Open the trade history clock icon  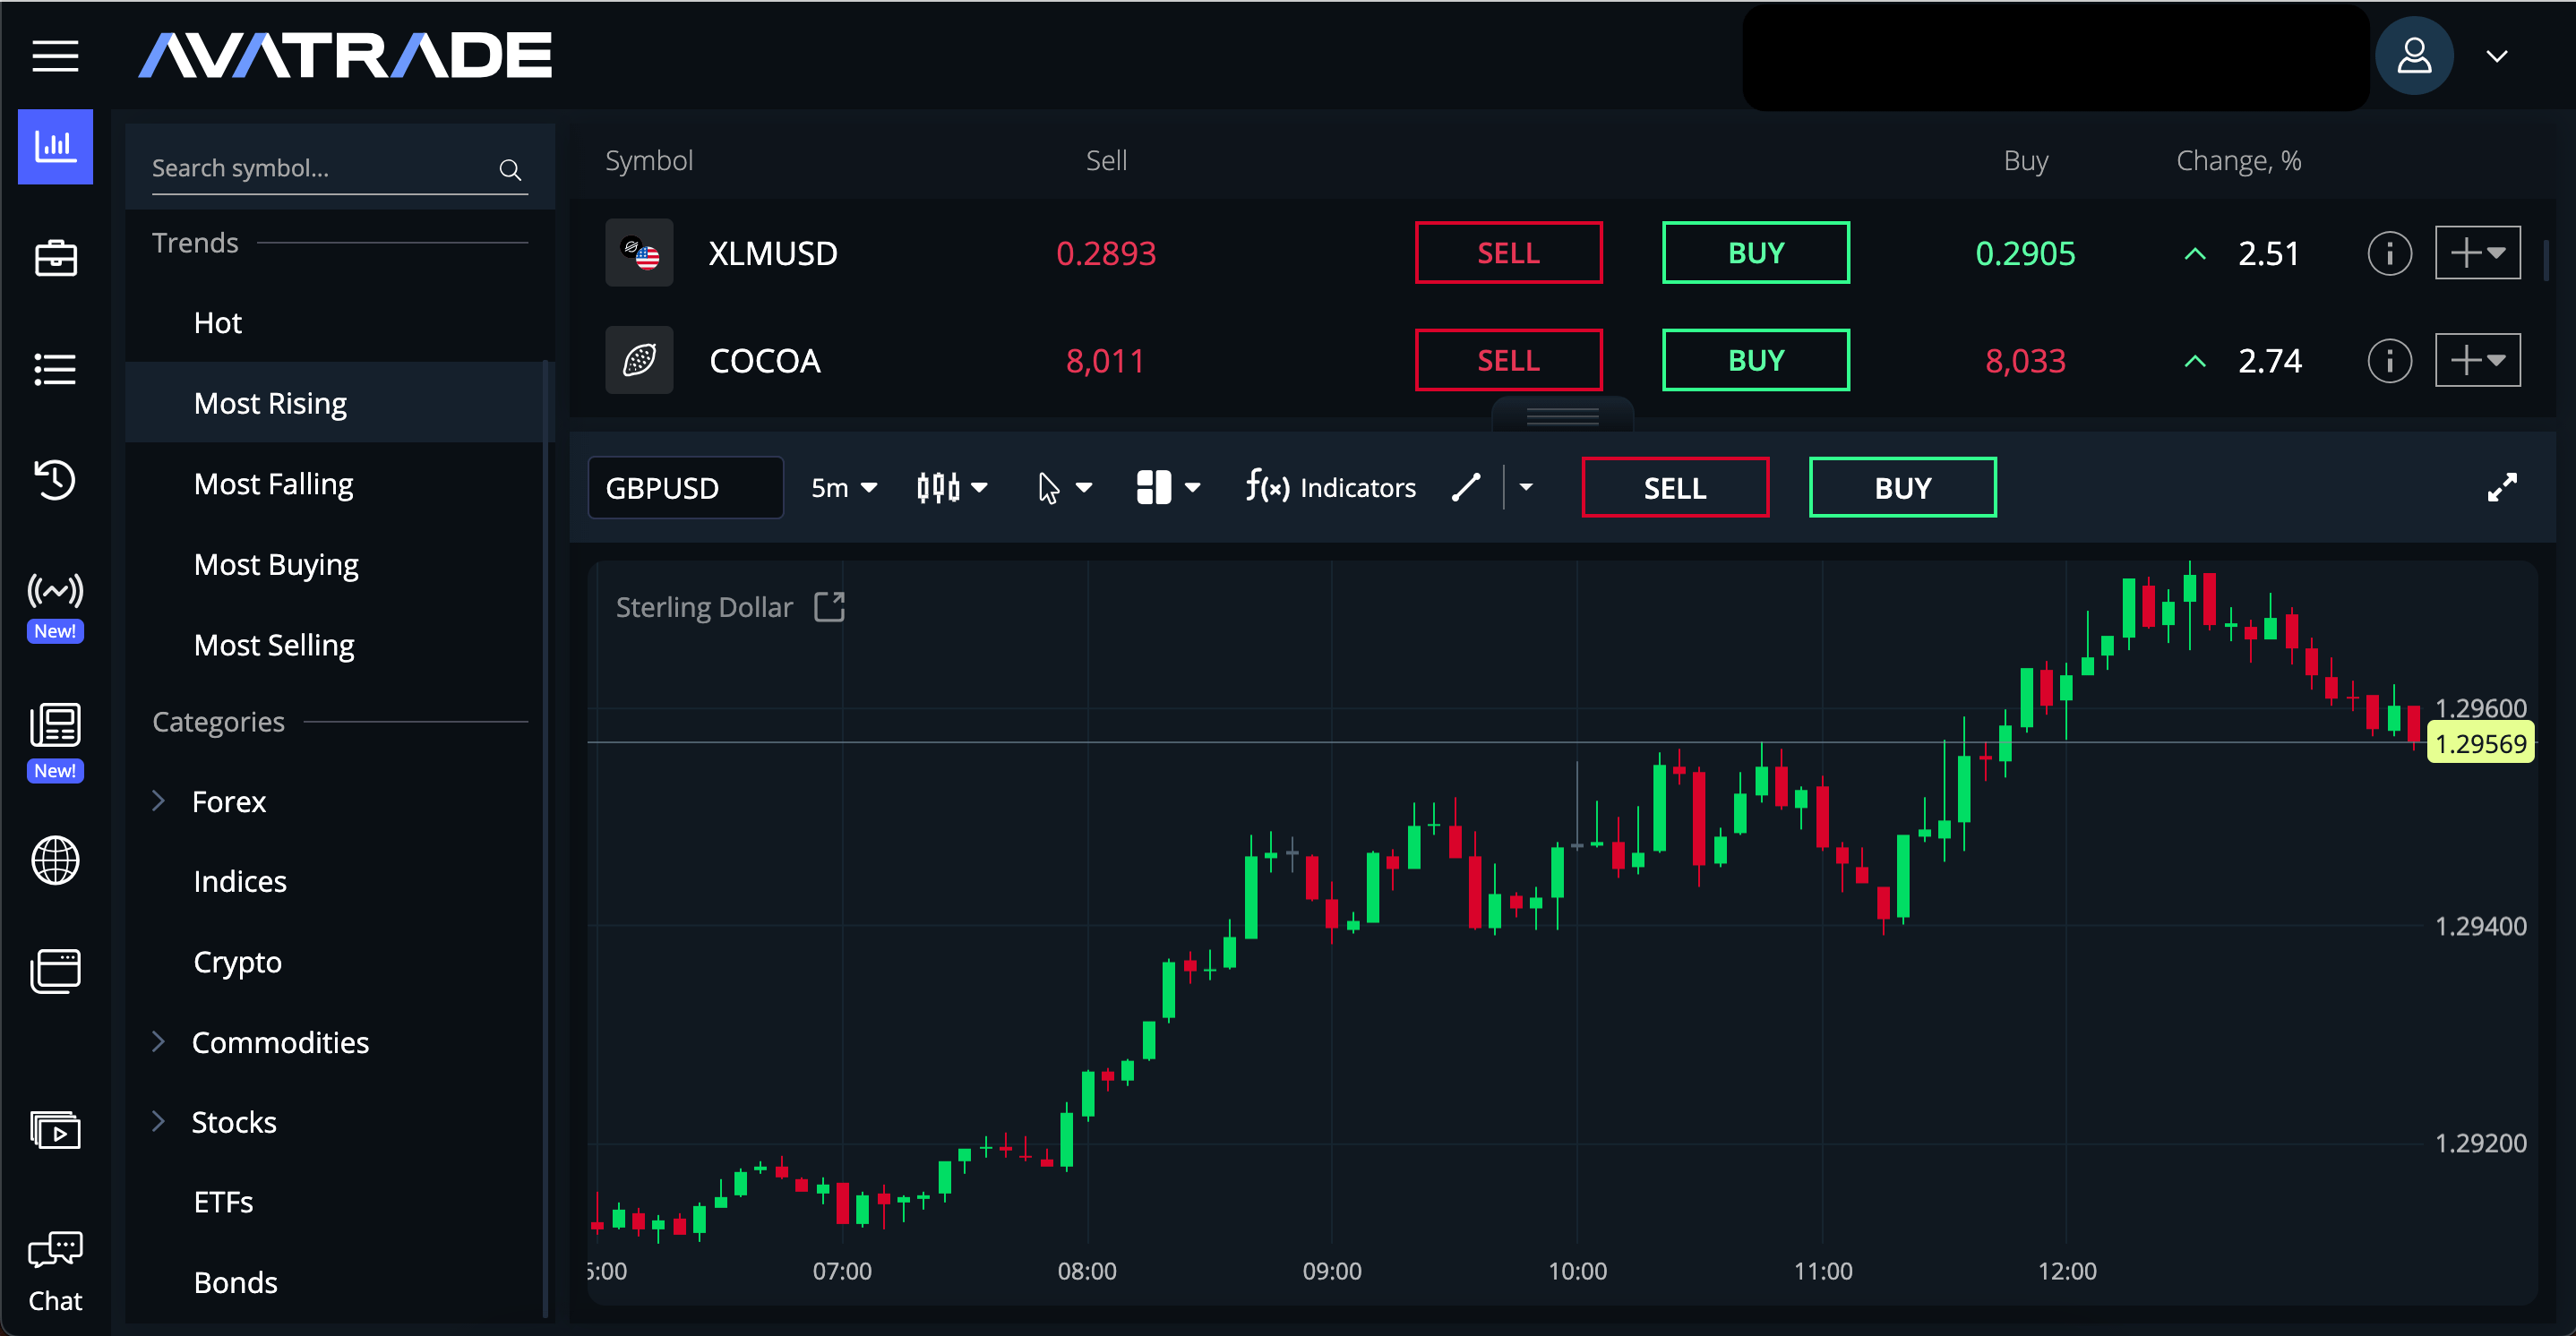point(55,480)
